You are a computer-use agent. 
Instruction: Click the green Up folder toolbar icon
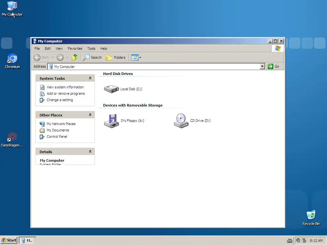pos(75,57)
